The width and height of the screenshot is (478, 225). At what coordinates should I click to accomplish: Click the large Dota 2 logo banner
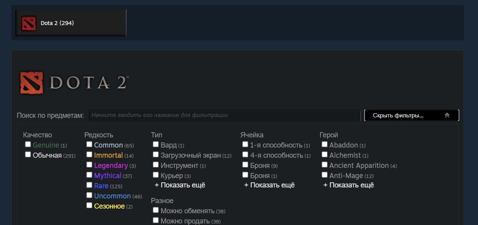click(74, 83)
